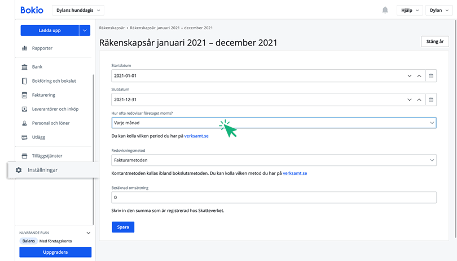
Task: Collapse the Nuvarande plan section
Action: (89, 233)
